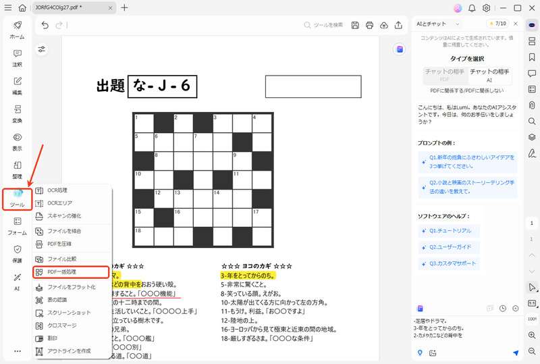Open 編集 edit tools
The image size is (540, 364).
point(18,86)
